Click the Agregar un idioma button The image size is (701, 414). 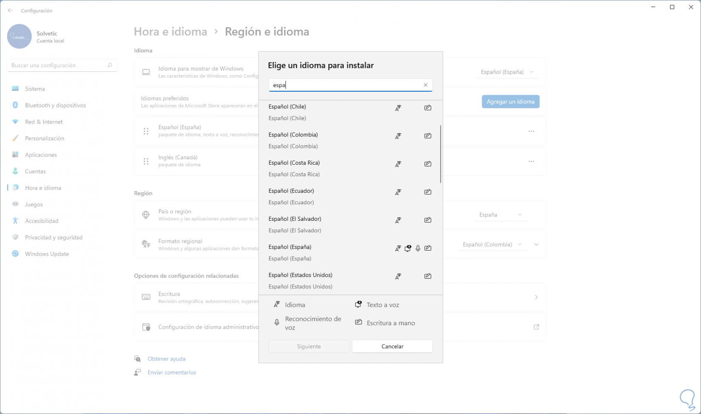510,101
